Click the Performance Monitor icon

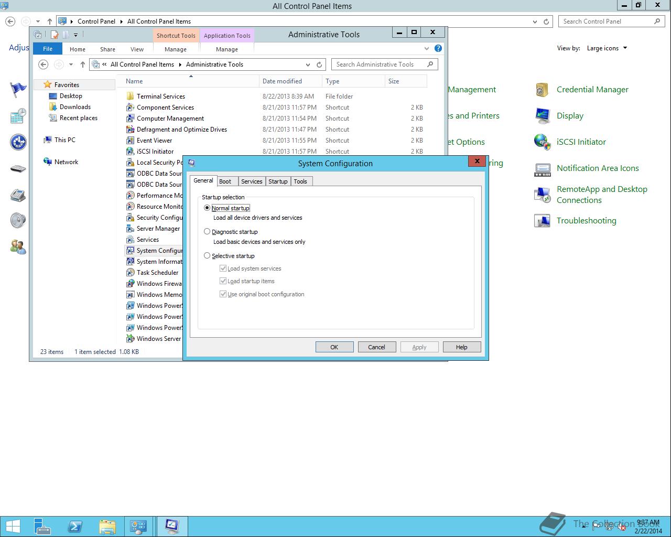coord(131,195)
